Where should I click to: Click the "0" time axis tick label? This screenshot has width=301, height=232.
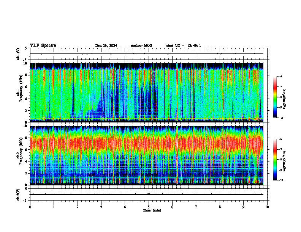click(x=30, y=207)
